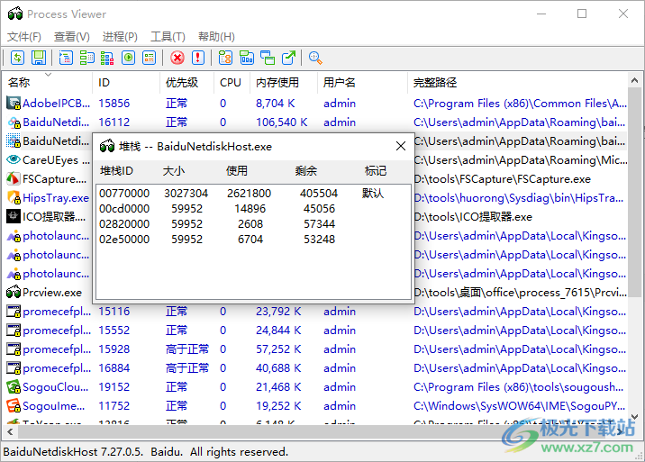The width and height of the screenshot is (645, 462).
Task: Click the overlapping windows toolbar icon
Action: (268, 58)
